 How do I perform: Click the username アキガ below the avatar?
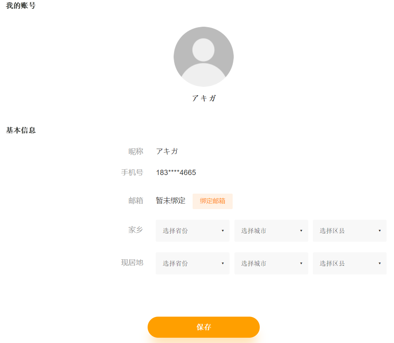point(204,98)
